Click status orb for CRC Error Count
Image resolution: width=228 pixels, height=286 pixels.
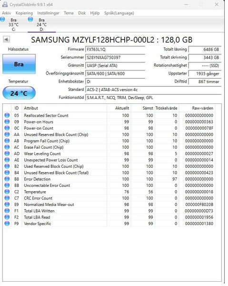click(x=7, y=198)
